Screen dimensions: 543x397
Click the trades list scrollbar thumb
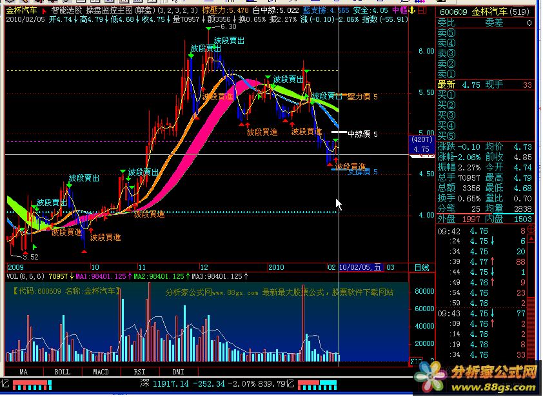[x=531, y=327]
